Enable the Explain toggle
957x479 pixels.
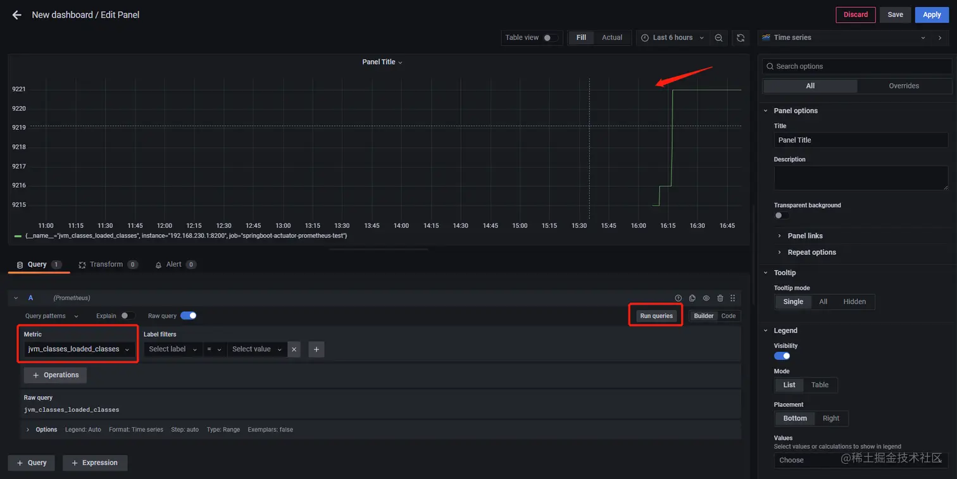tap(128, 316)
